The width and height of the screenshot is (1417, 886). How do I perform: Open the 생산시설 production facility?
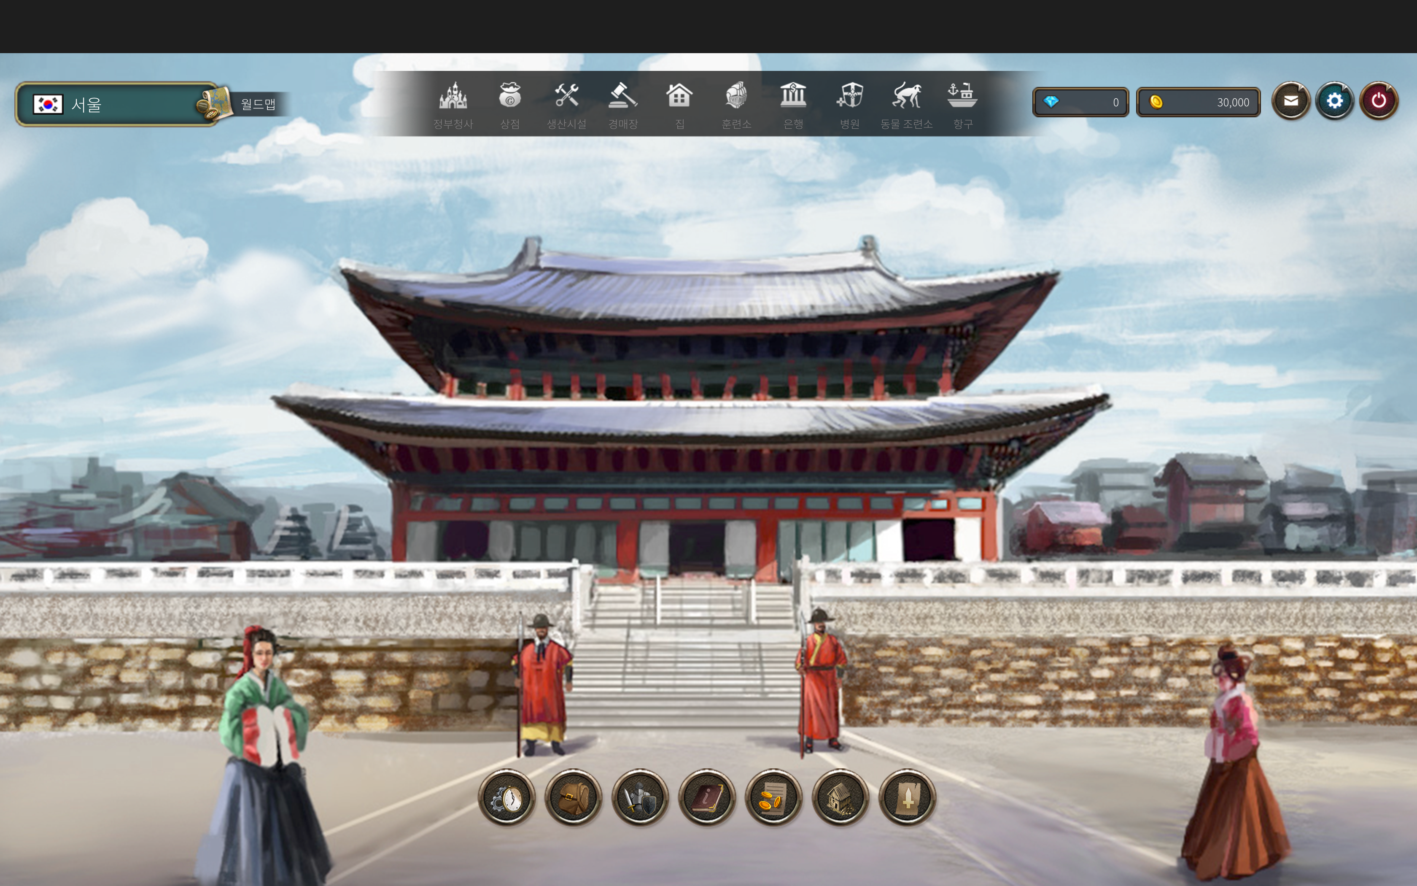pyautogui.click(x=566, y=105)
